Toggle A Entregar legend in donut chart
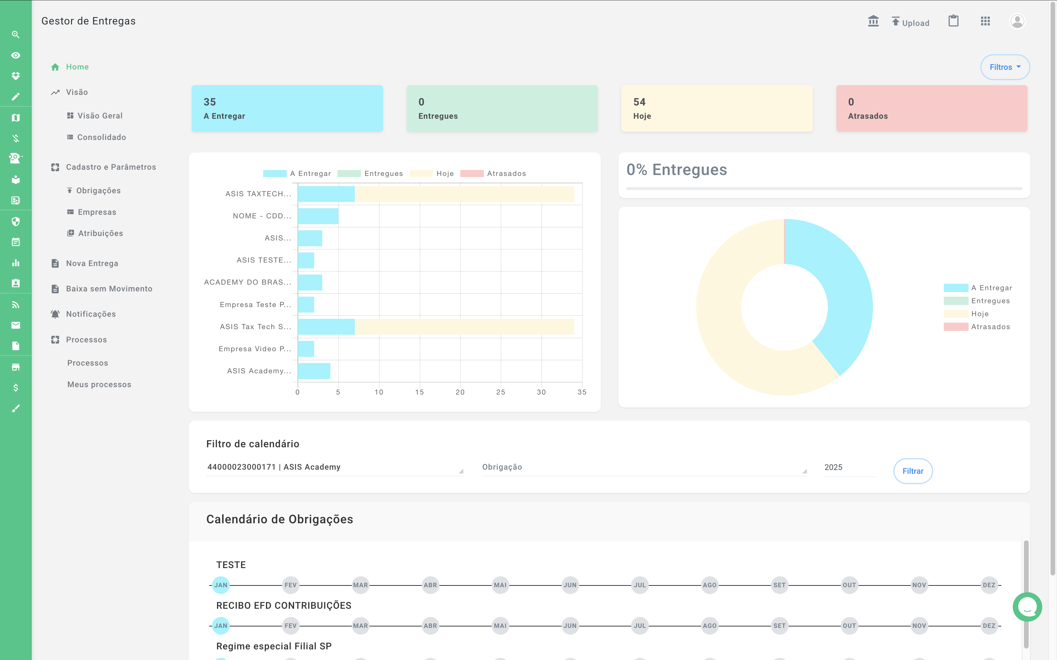This screenshot has height=660, width=1057. [x=978, y=288]
